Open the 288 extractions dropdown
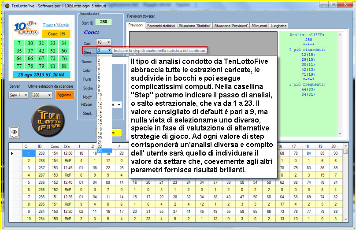Screen dimensions: 356x230 (x=42, y=95)
